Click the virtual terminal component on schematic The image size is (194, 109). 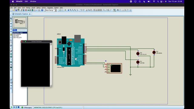[114, 68]
